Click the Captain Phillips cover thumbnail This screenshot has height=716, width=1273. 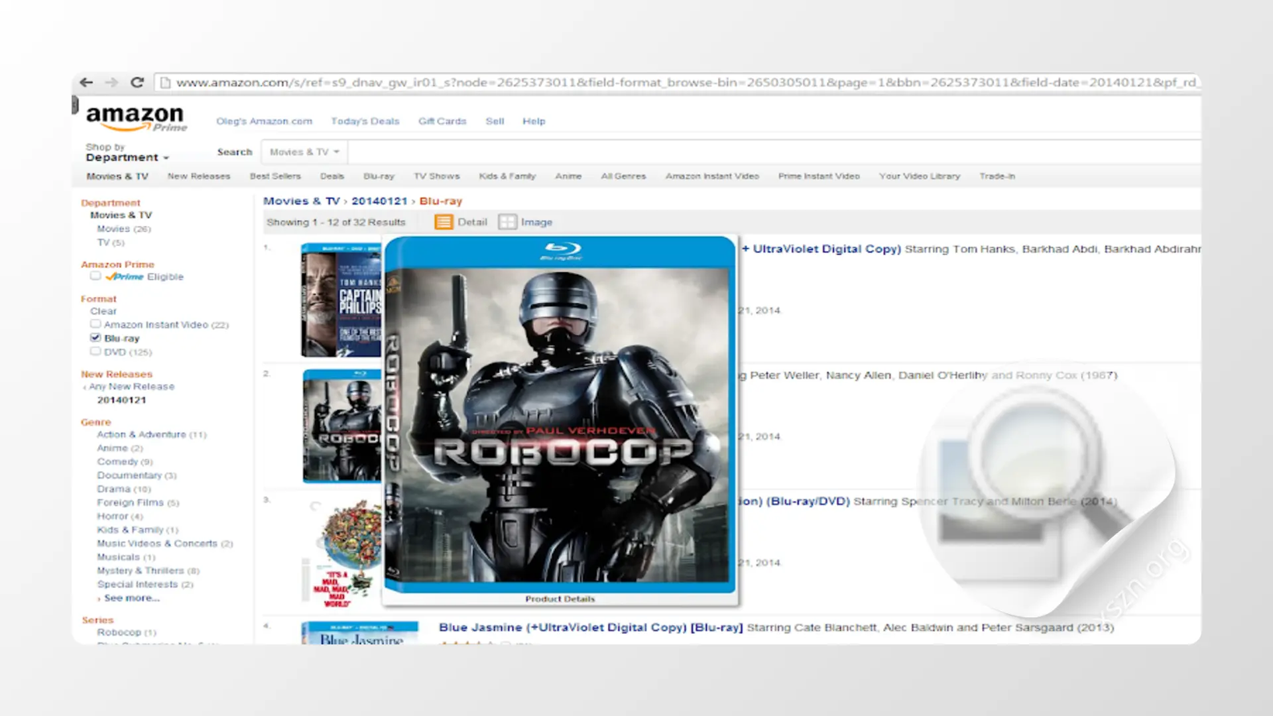341,300
